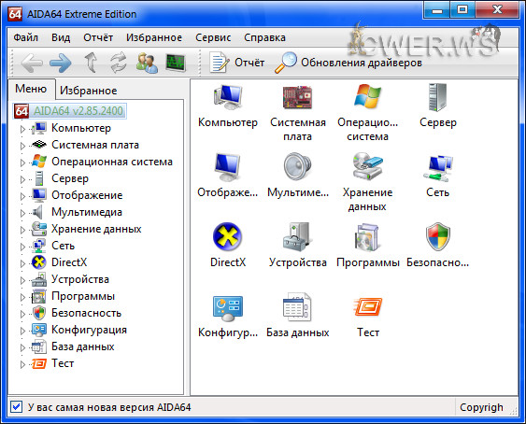The image size is (526, 424).
Task: Select Компьютер in the tree
Action: tap(81, 128)
